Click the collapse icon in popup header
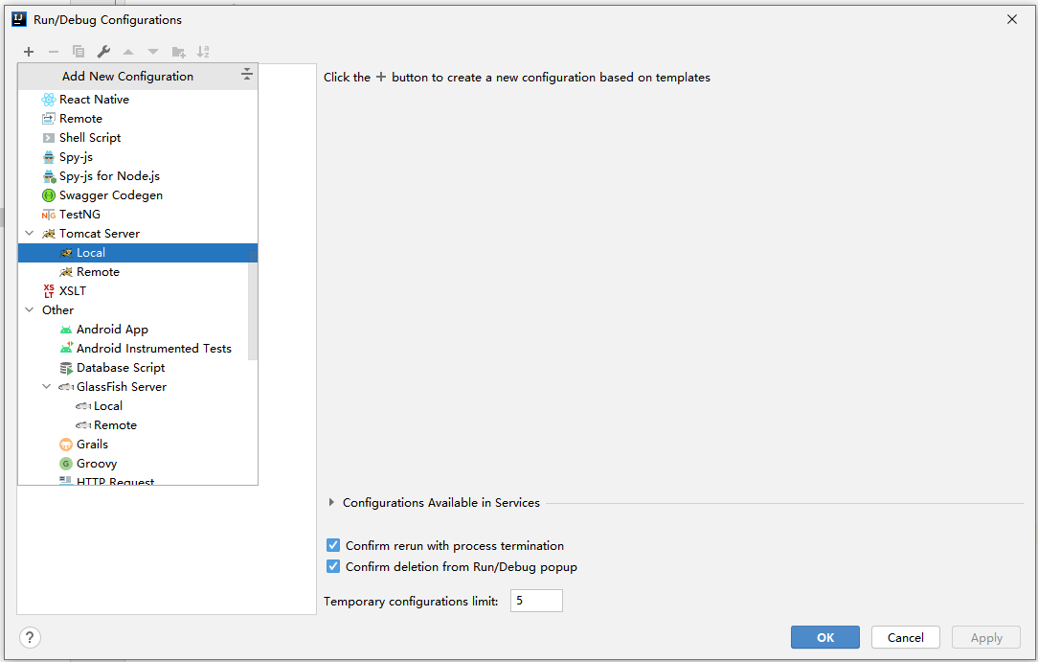 click(246, 74)
